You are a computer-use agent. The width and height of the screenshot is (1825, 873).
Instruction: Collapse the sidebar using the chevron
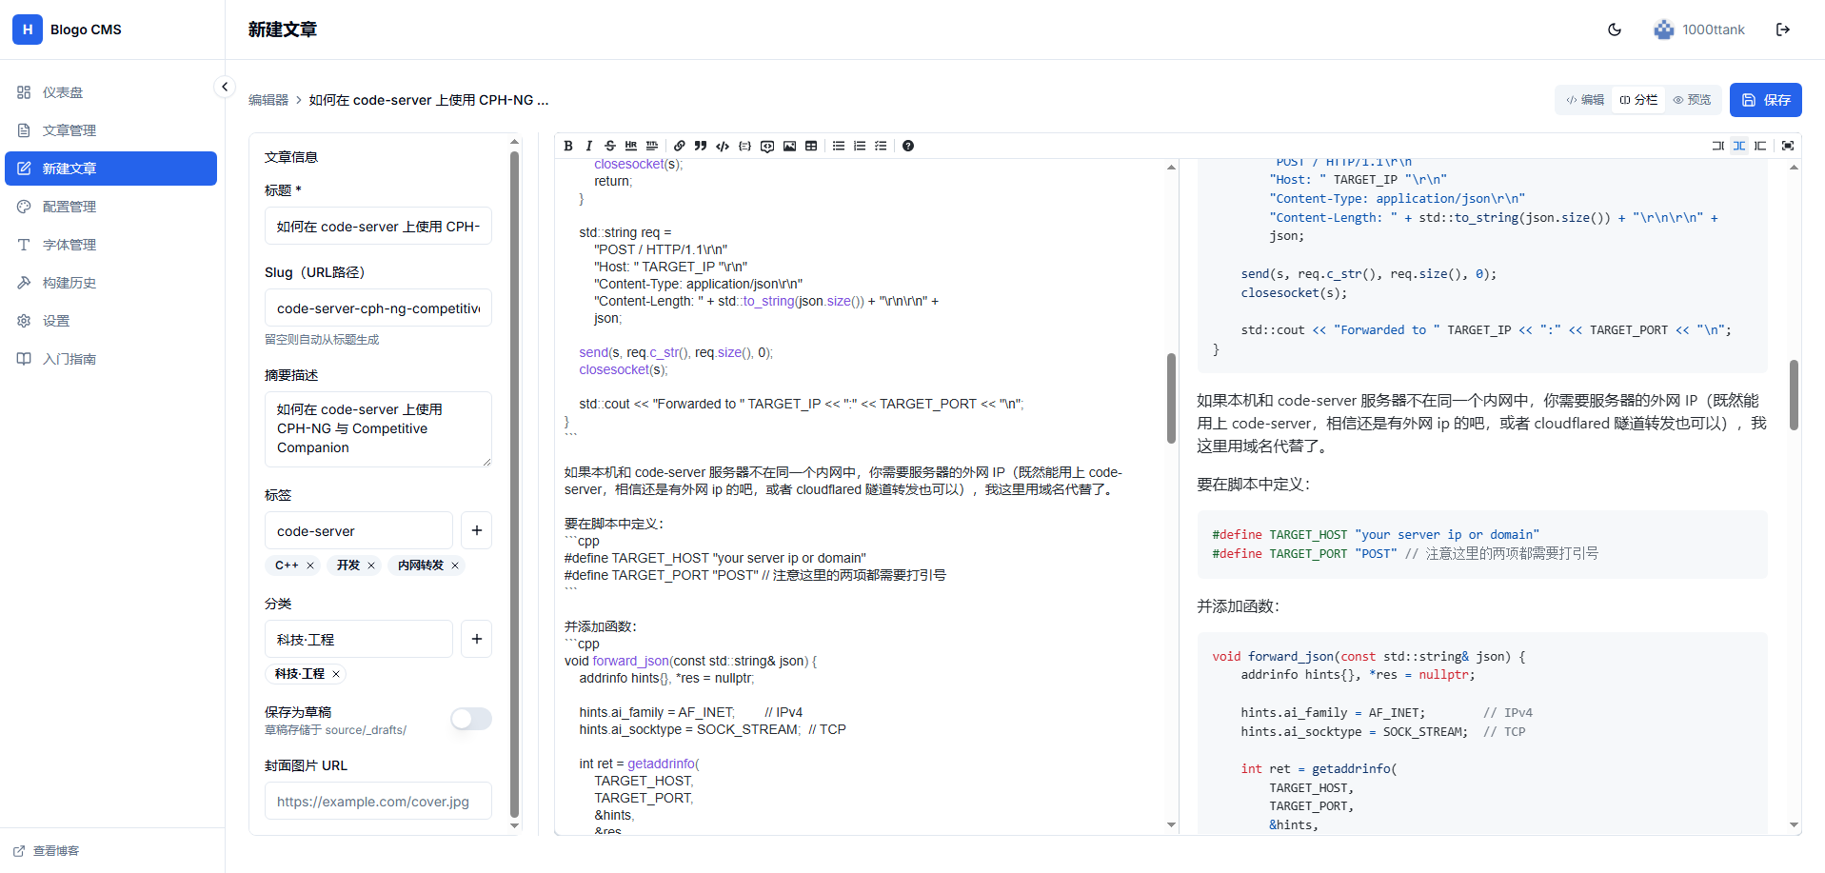(225, 87)
